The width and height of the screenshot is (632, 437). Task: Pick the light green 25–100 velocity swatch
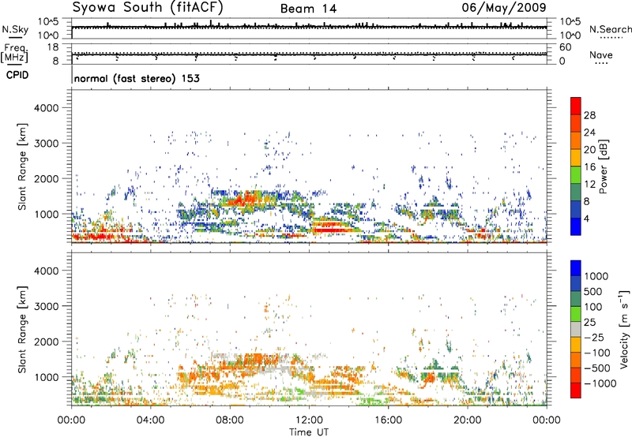[576, 314]
